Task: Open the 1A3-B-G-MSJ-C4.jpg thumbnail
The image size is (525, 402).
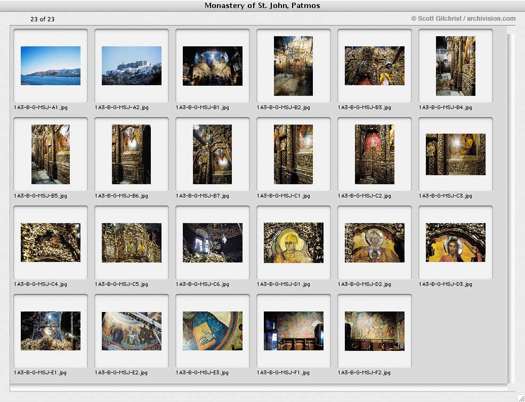Action: [x=51, y=242]
